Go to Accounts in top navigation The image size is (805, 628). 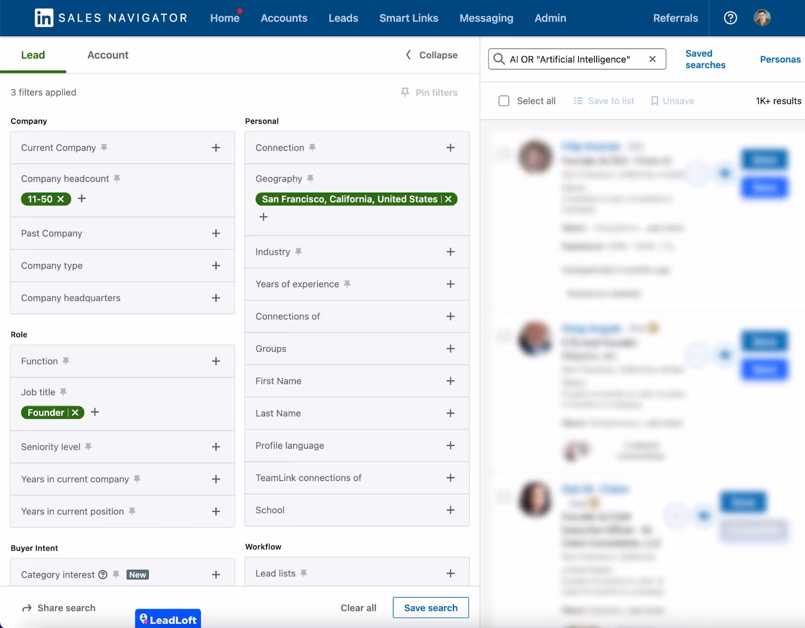(284, 18)
